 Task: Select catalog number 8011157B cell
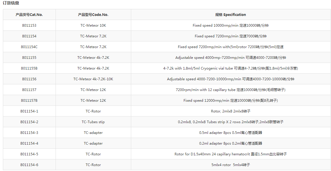click(29, 100)
